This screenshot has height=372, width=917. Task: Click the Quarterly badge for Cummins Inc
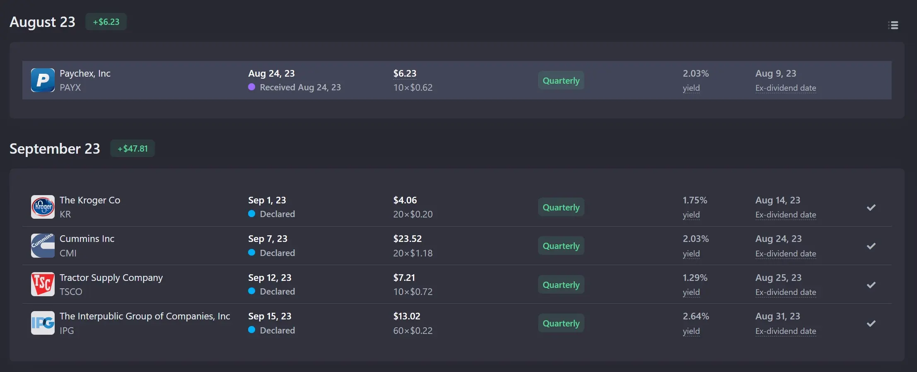click(x=561, y=246)
